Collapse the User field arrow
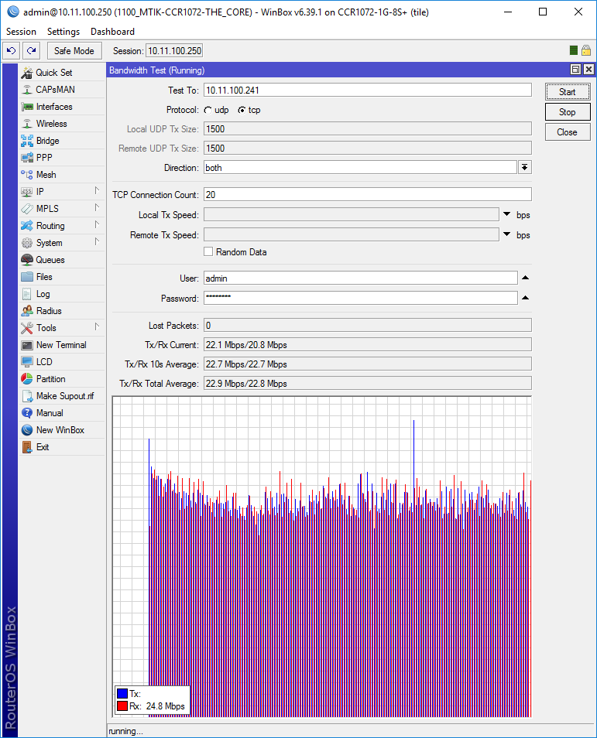The height and width of the screenshot is (738, 597). tap(526, 278)
